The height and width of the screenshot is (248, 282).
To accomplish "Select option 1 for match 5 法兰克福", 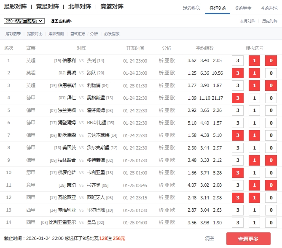I will click(254, 110).
